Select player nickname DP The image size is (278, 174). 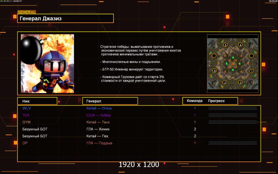tap(25, 143)
